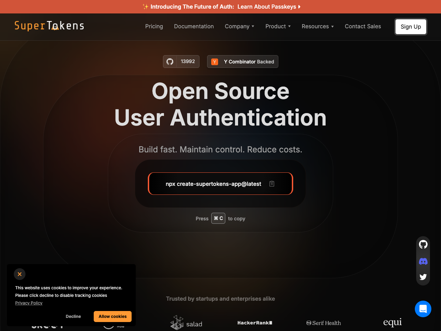Open the Documentation nav link

pos(194,26)
